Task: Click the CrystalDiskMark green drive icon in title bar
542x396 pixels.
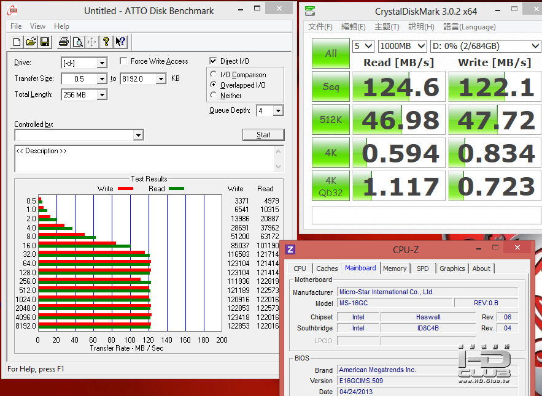Action: pyautogui.click(x=311, y=12)
